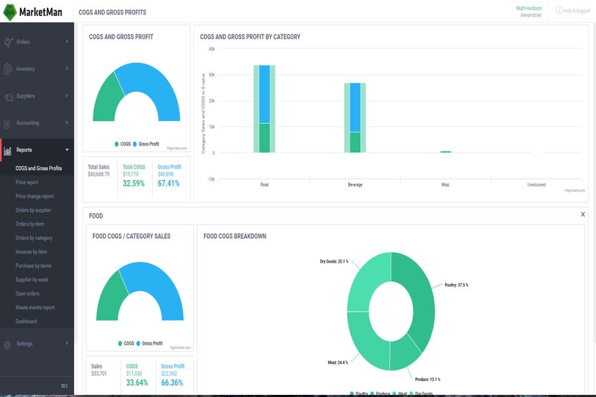Click the Orders cart icon in sidebar

[x=8, y=42]
